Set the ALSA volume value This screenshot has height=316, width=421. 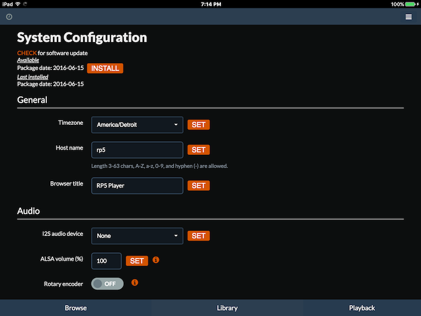(137, 261)
